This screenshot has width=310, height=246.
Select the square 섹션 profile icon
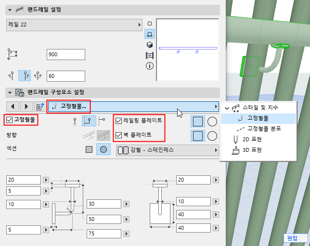click(89, 149)
